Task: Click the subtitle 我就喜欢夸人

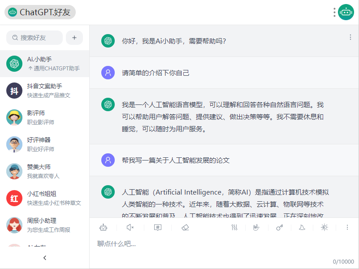Action: [43, 176]
